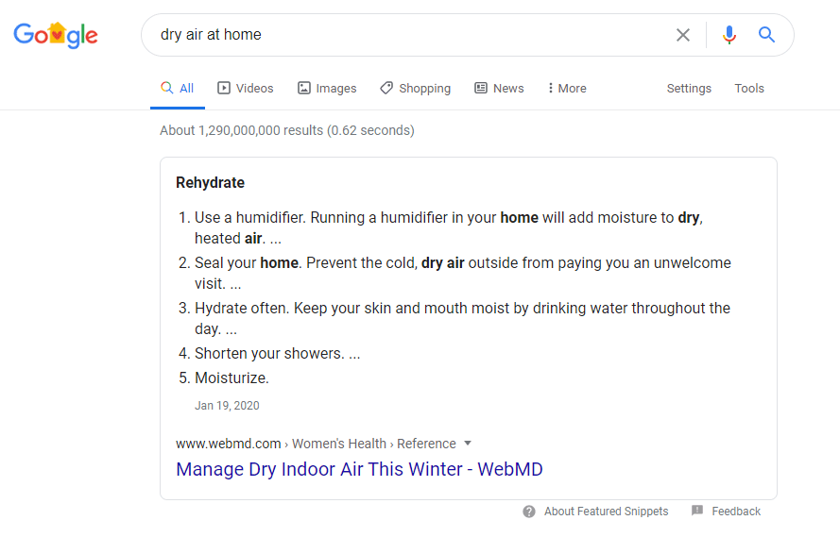Open Tools for search filters
This screenshot has height=537, width=840.
click(x=749, y=88)
